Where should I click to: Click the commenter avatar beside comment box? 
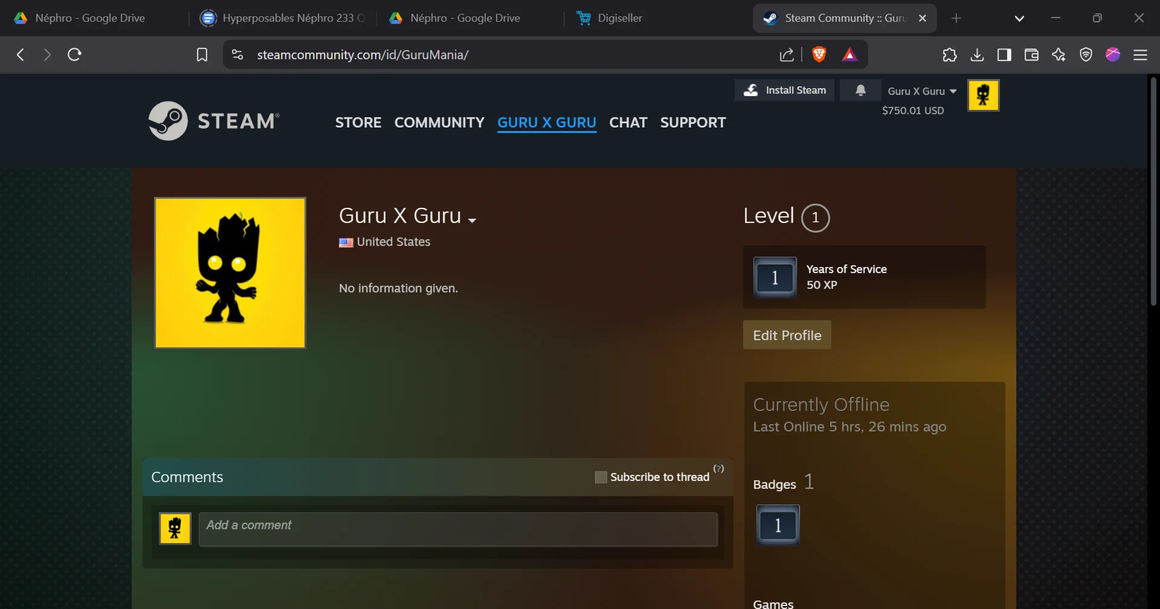pos(175,529)
